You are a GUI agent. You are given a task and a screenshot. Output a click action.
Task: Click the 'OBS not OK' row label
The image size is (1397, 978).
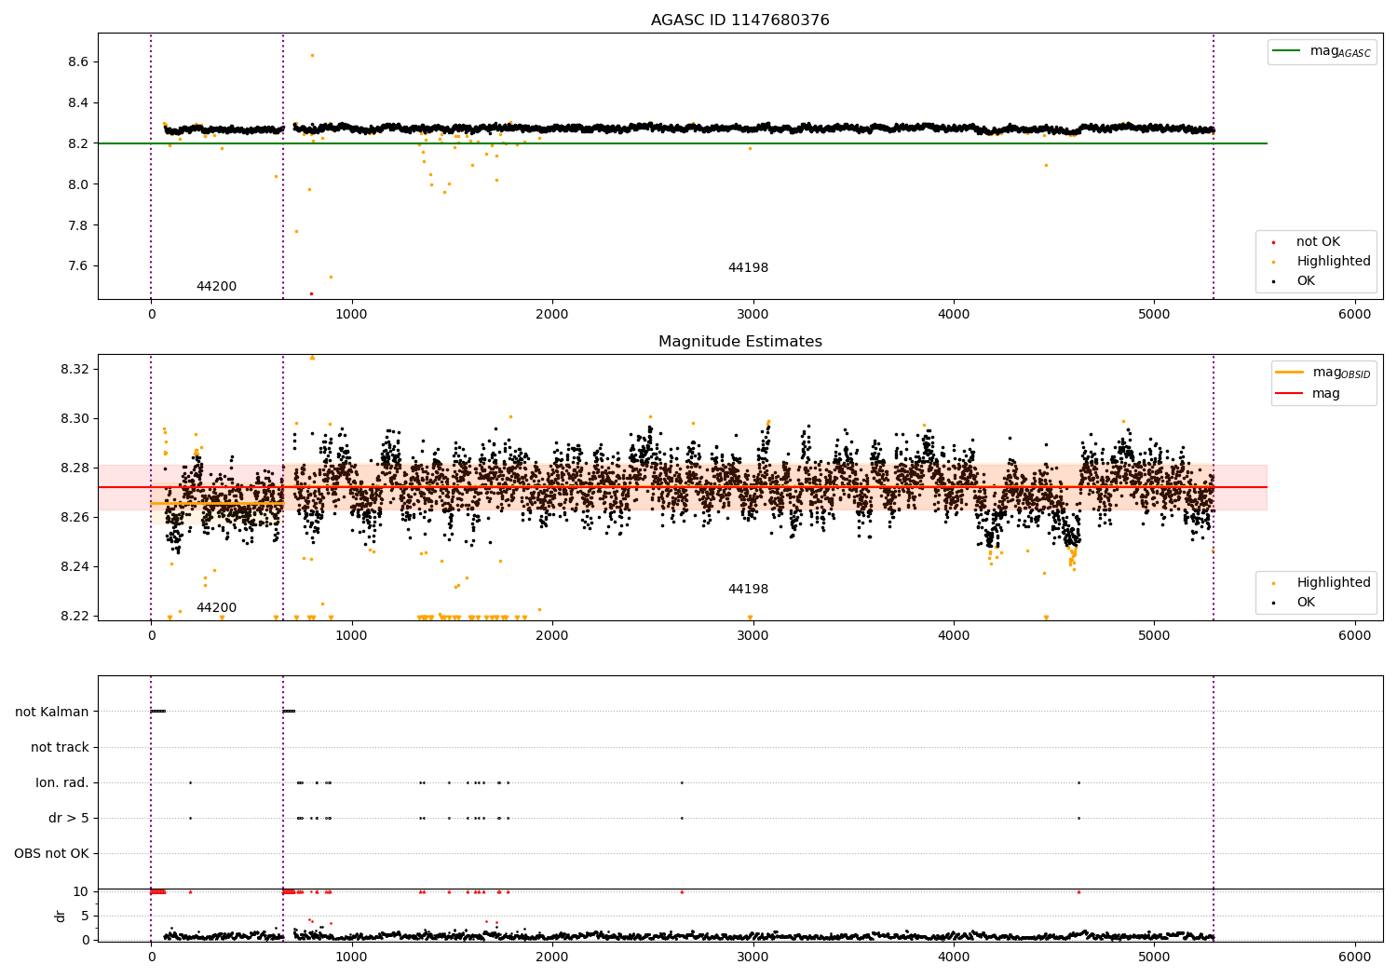coord(51,854)
